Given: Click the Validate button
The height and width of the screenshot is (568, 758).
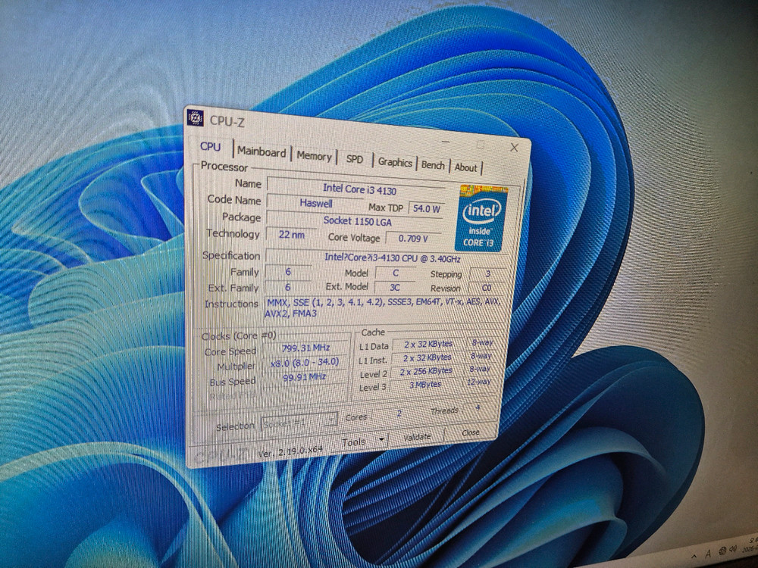Looking at the screenshot, I should click(x=416, y=437).
